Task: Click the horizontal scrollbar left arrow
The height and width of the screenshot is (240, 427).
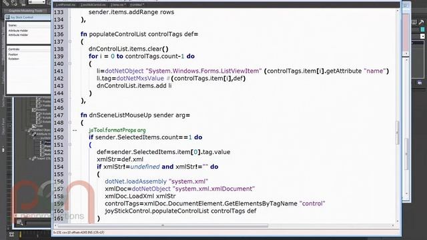Action: pyautogui.click(x=55, y=225)
